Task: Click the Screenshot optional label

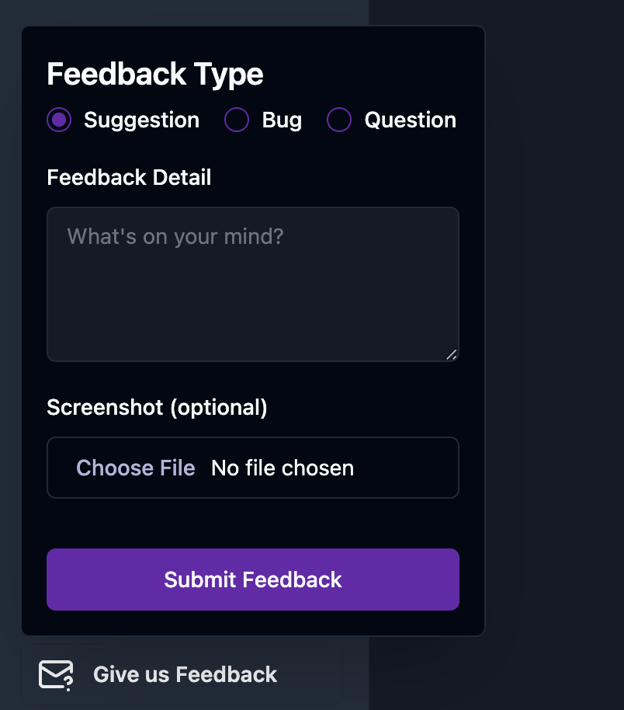Action: point(157,407)
